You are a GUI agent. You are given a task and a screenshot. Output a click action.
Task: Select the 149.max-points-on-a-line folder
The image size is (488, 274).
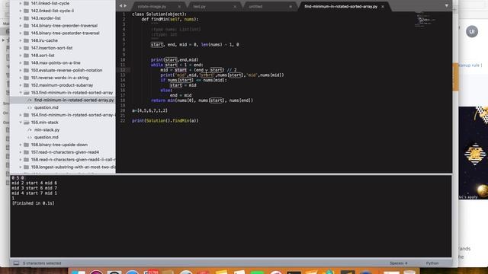pyautogui.click(x=56, y=62)
